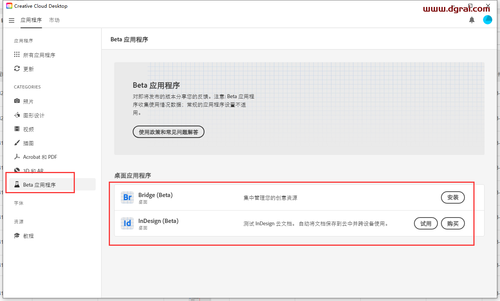Image resolution: width=500 pixels, height=301 pixels.
Task: Click the Beta 应用程序 page title
Action: tap(129, 39)
